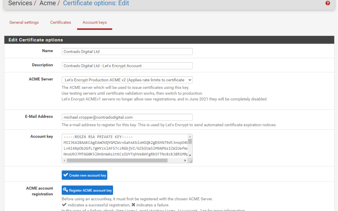Click Register ACME account key button
The width and height of the screenshot is (338, 211).
(87, 190)
